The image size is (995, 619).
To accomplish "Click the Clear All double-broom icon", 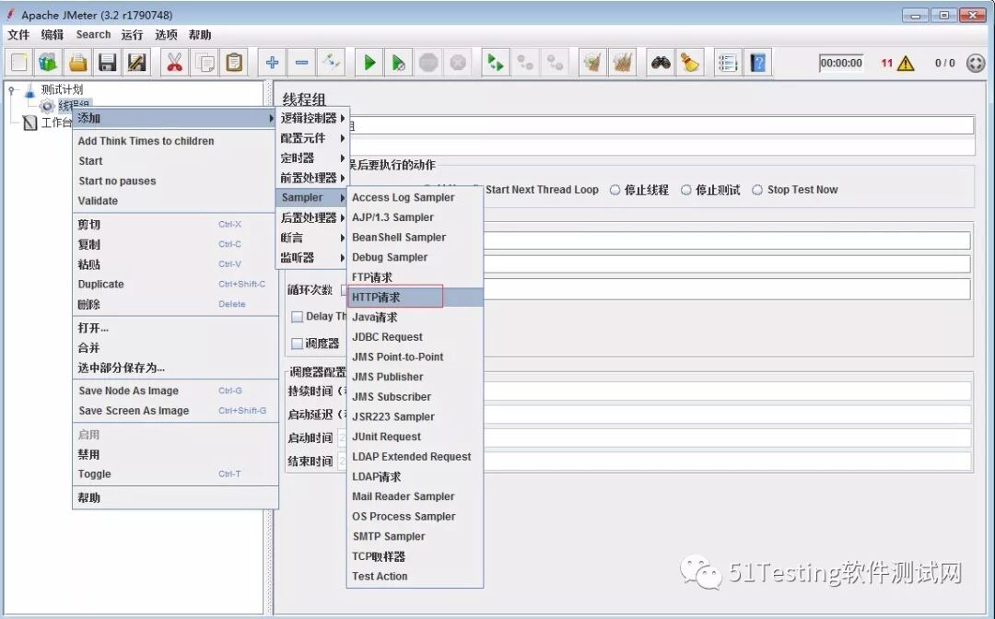I will [x=623, y=62].
